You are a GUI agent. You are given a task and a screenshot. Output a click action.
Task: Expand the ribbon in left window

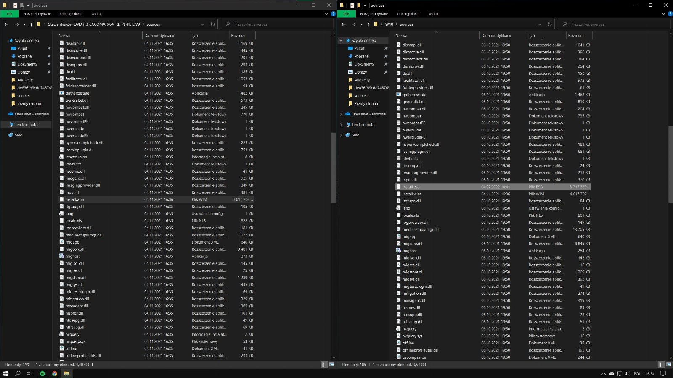[327, 14]
